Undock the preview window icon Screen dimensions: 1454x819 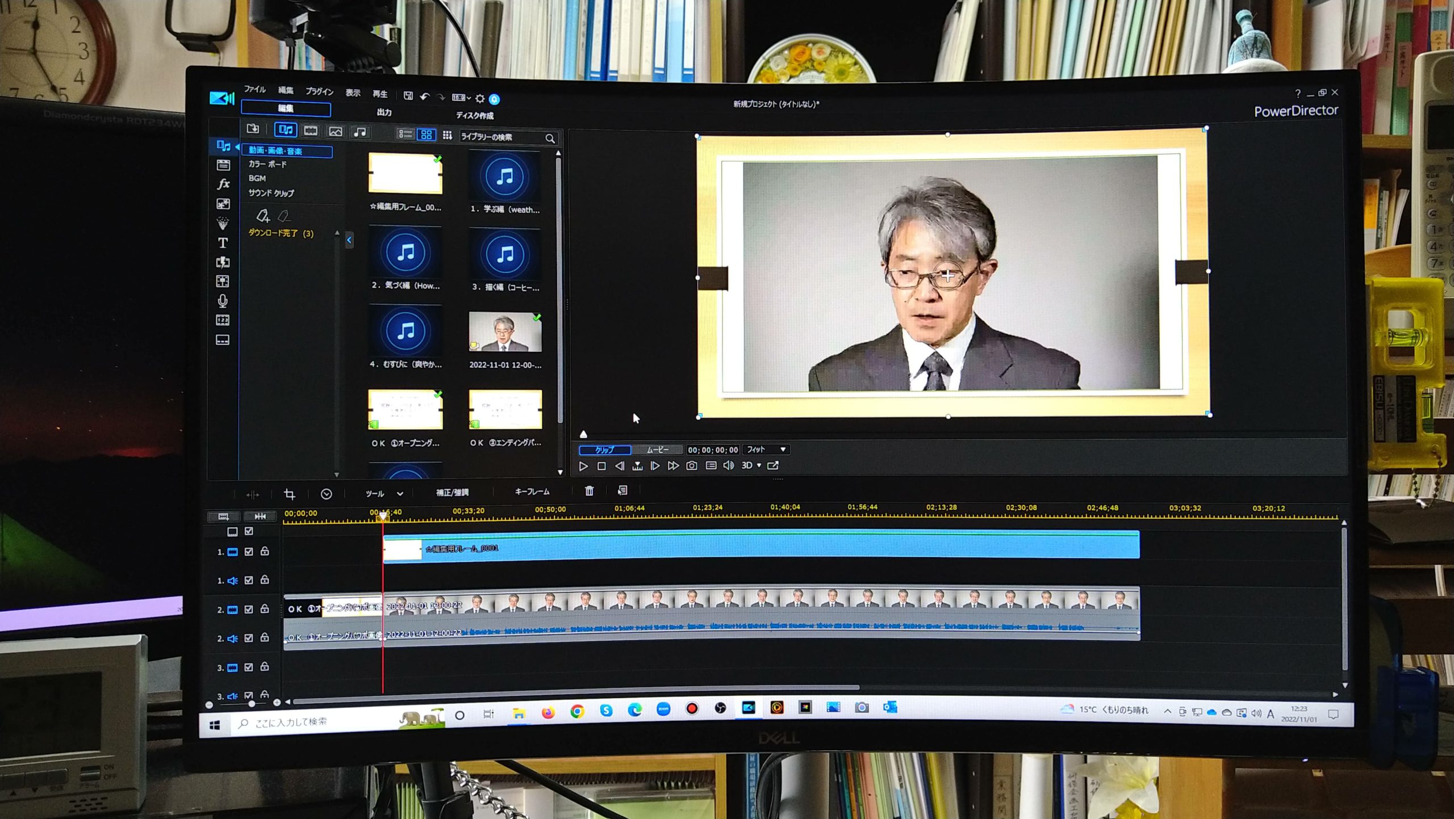point(773,465)
